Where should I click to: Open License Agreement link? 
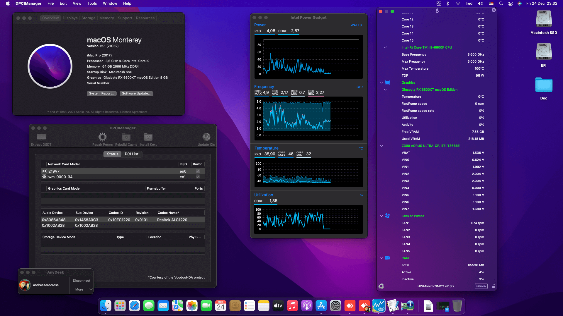point(134,112)
